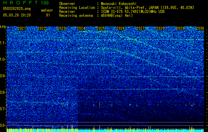Click the Receiving Location label
The image size is (208, 132).
pyautogui.click(x=77, y=8)
